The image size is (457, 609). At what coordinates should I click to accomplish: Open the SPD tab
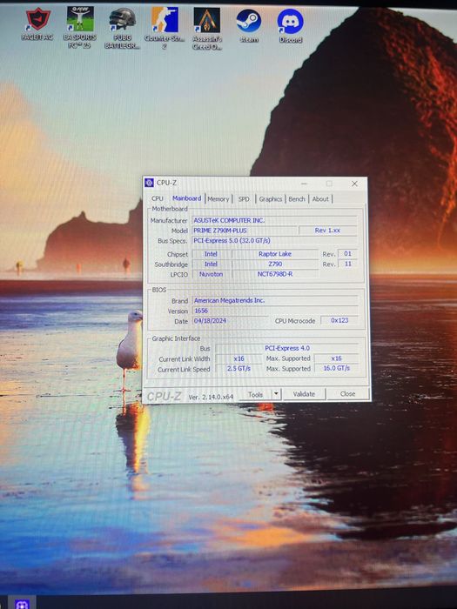(244, 199)
